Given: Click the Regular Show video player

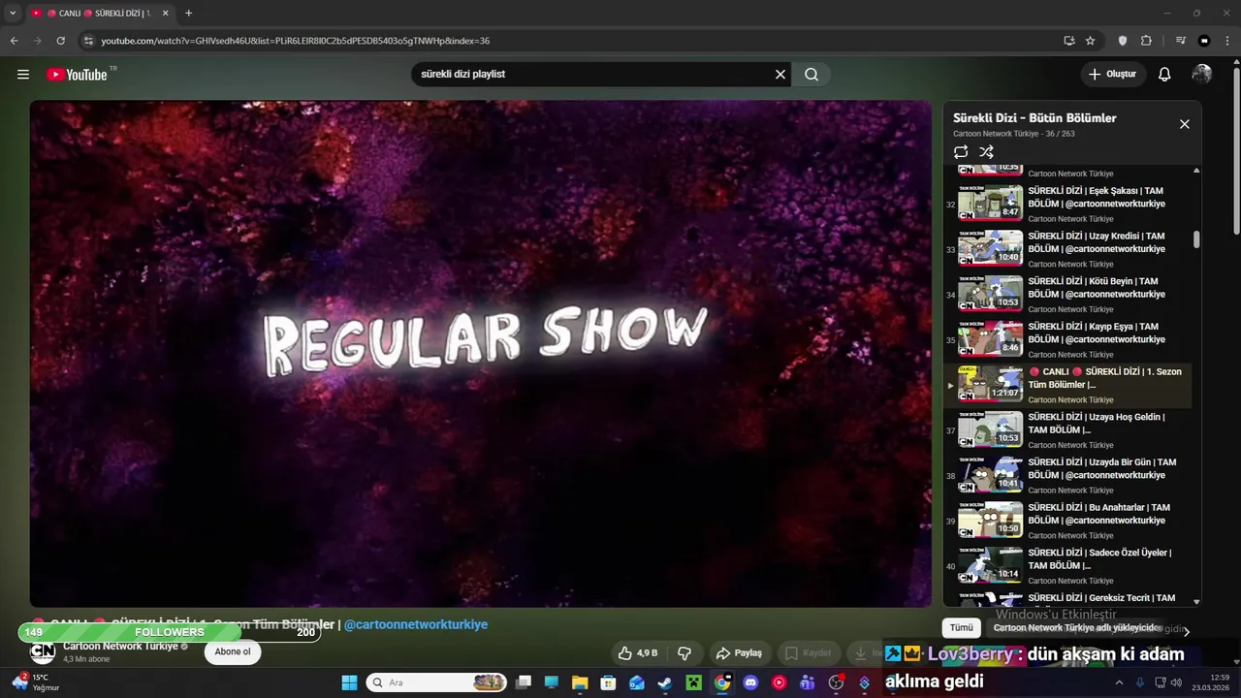Looking at the screenshot, I should (x=480, y=354).
